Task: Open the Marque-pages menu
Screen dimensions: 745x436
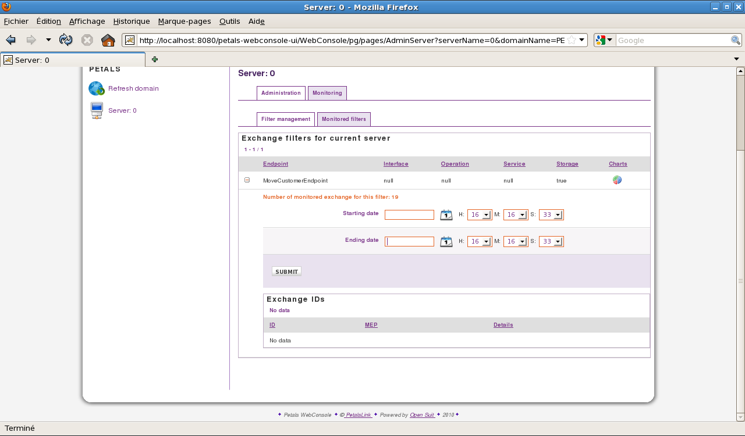Action: pyautogui.click(x=185, y=22)
